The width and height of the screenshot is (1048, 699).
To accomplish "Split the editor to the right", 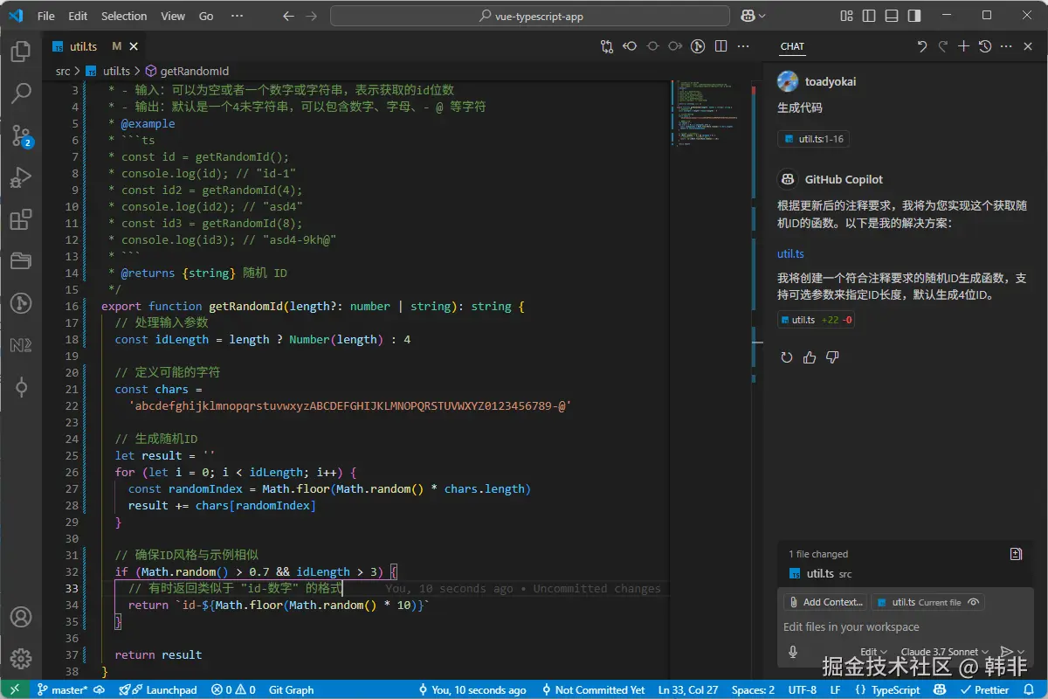I will tap(720, 46).
